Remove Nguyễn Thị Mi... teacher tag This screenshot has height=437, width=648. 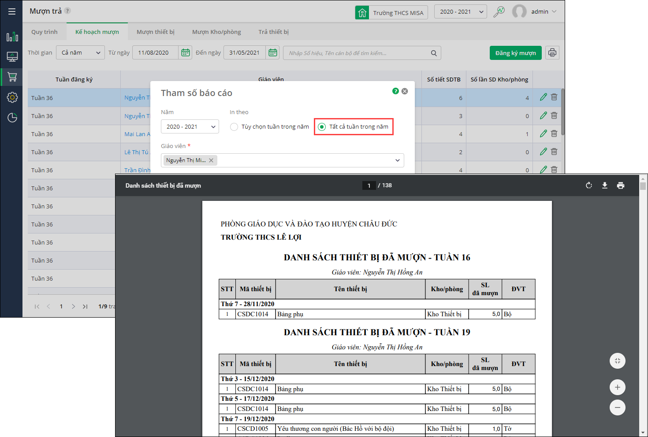211,160
